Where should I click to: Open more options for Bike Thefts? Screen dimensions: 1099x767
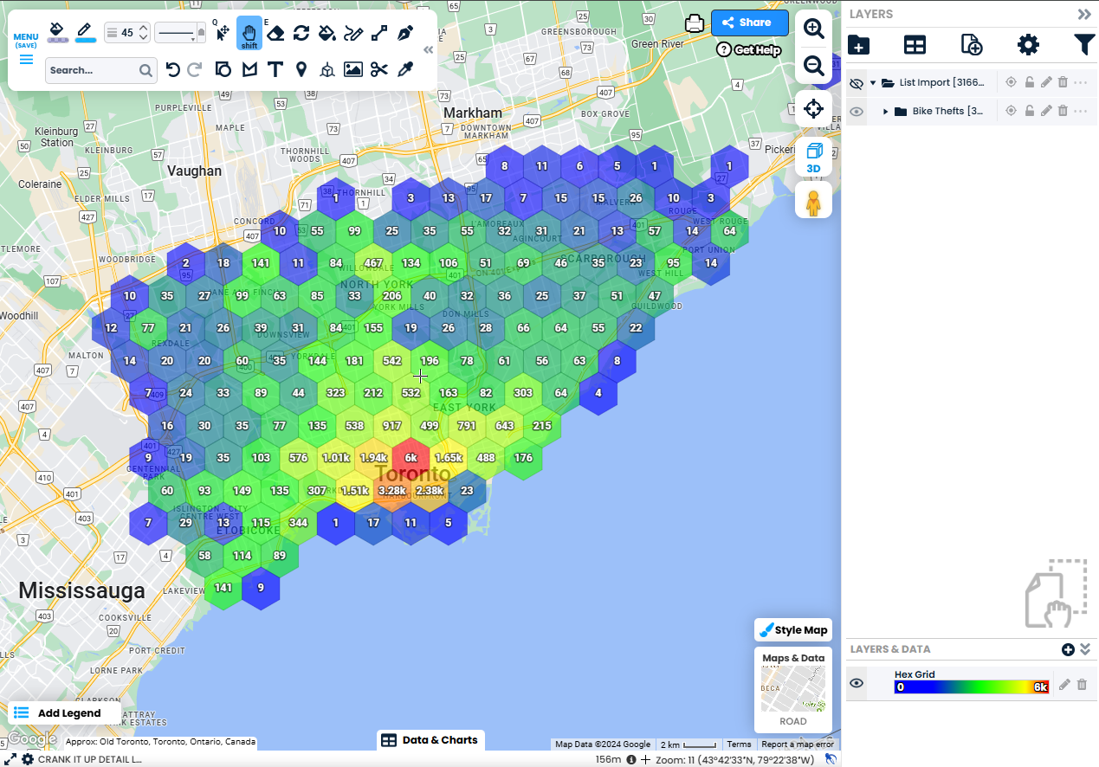[x=1081, y=111]
